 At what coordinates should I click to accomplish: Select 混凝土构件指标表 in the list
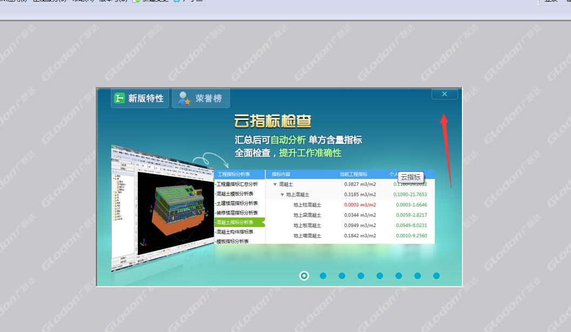tap(234, 232)
